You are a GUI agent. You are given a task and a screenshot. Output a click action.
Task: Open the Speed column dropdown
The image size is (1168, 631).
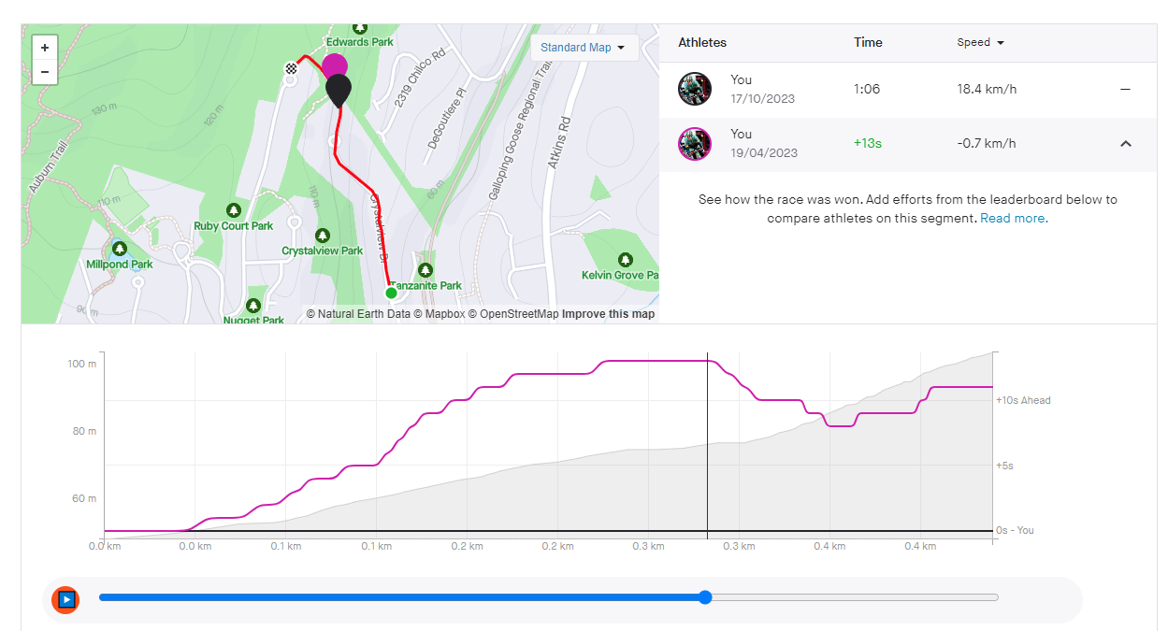pos(981,43)
